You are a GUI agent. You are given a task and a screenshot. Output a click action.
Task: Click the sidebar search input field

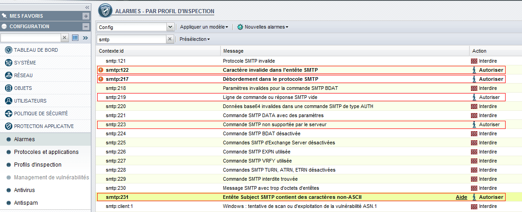(31, 38)
